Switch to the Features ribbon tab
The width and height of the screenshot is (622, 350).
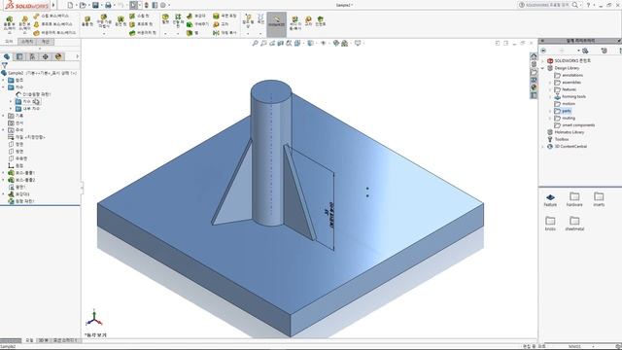[9, 42]
